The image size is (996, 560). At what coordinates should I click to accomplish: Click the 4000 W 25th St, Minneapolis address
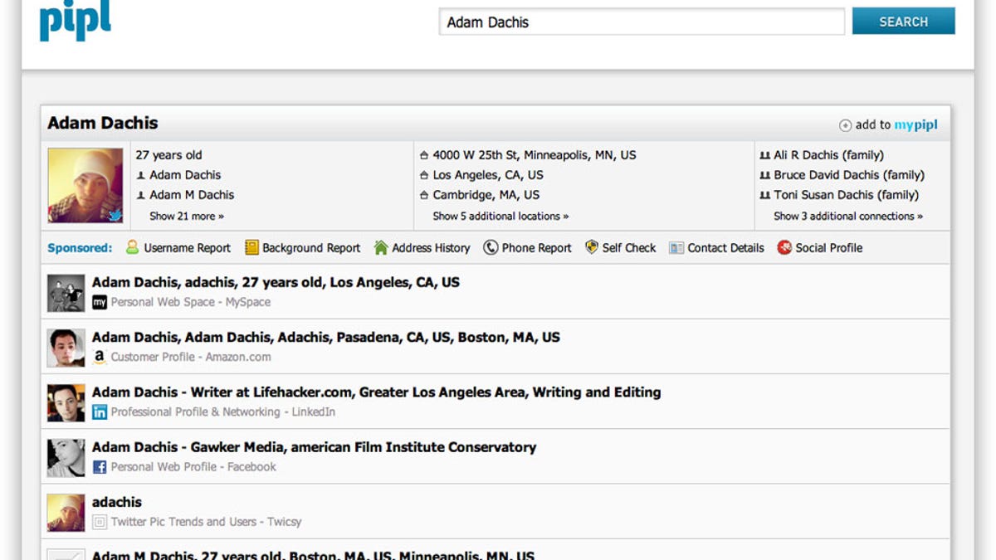535,155
